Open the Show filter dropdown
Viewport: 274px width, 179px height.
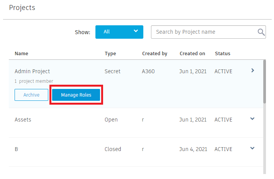click(119, 32)
